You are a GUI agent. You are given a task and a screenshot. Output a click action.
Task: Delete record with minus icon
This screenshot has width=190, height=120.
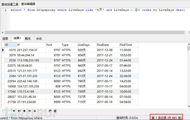click(29, 111)
